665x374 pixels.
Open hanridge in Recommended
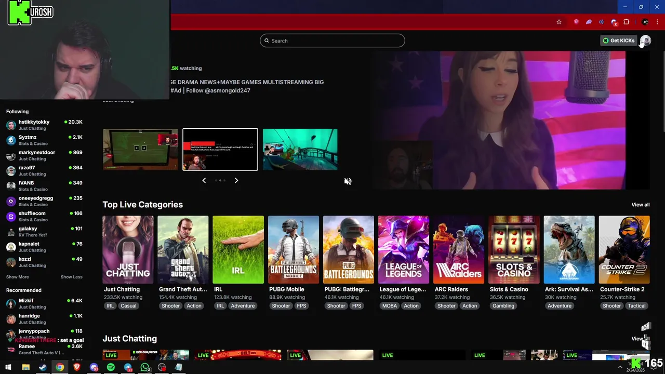44,318
